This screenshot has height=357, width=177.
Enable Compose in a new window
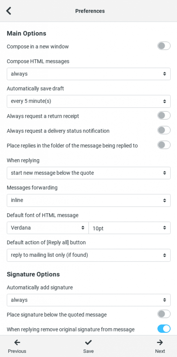(x=164, y=46)
